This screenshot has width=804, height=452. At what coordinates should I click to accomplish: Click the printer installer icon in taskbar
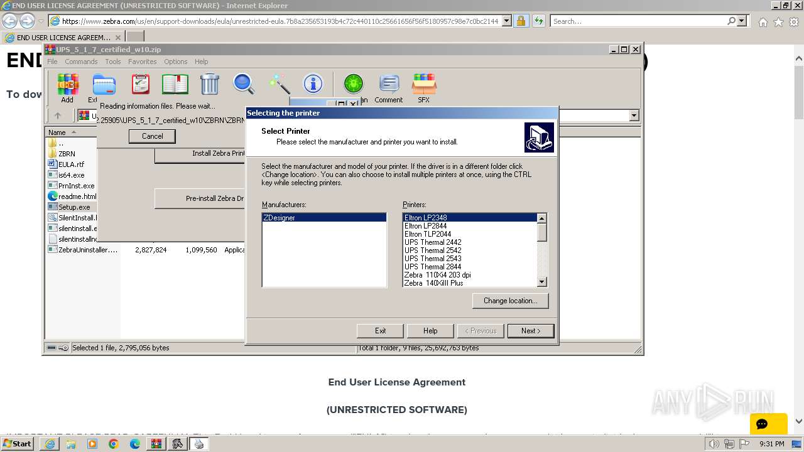coord(199,444)
